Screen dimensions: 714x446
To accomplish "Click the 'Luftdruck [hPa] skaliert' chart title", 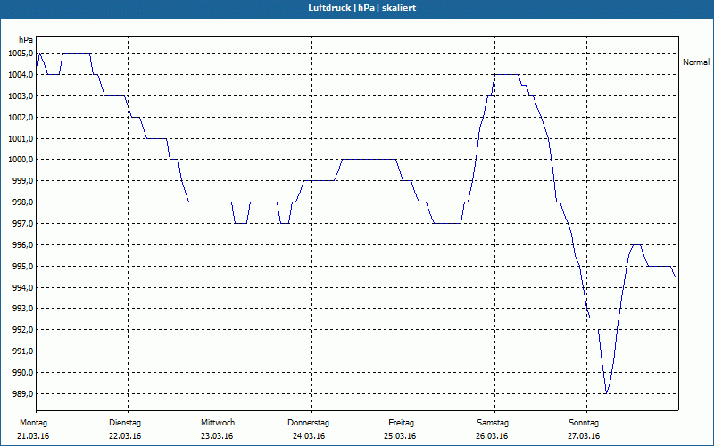I will pos(361,8).
